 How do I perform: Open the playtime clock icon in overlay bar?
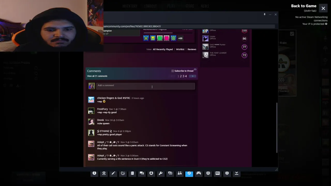123,173
